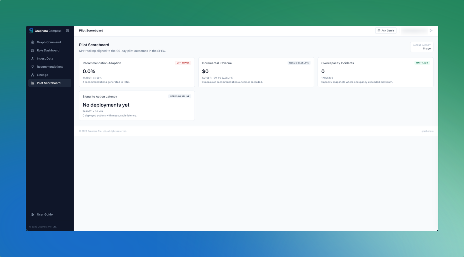Click TARGET: +5% VS BASELINE text
The image size is (464, 257).
click(217, 78)
